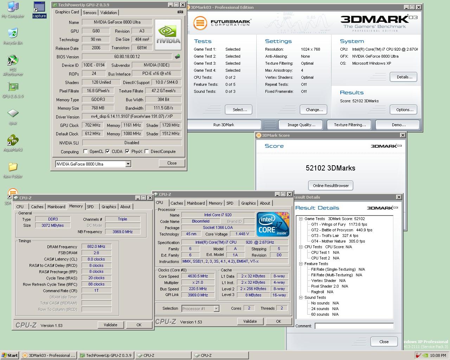Open the New Folder on the desktop
This screenshot has width=450, height=360.
pyautogui.click(x=13, y=170)
